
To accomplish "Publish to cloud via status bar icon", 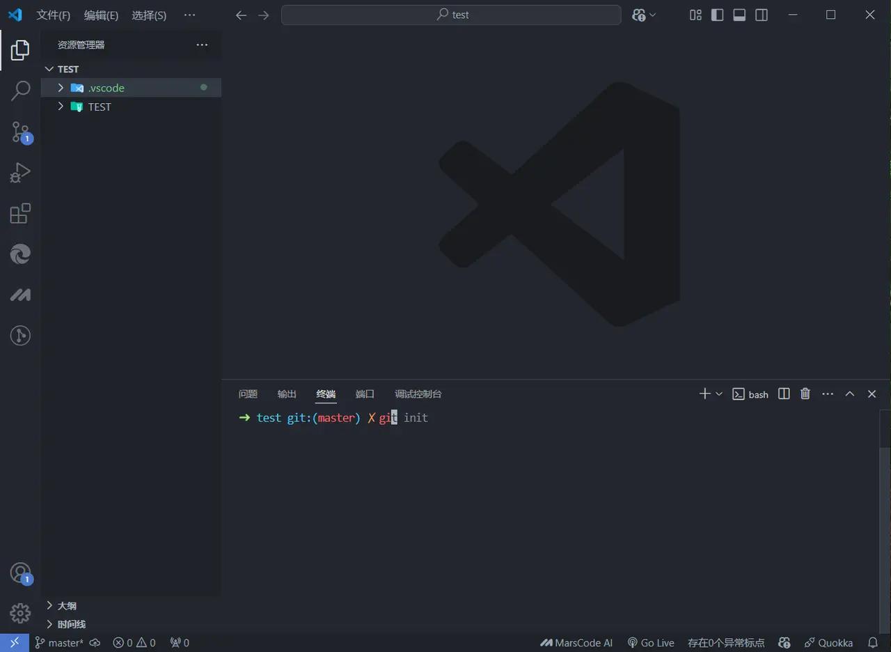I will pyautogui.click(x=95, y=643).
